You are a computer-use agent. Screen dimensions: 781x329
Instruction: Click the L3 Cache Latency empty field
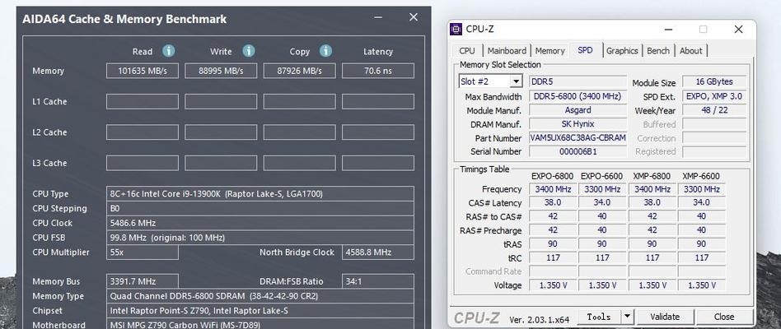[x=378, y=163]
